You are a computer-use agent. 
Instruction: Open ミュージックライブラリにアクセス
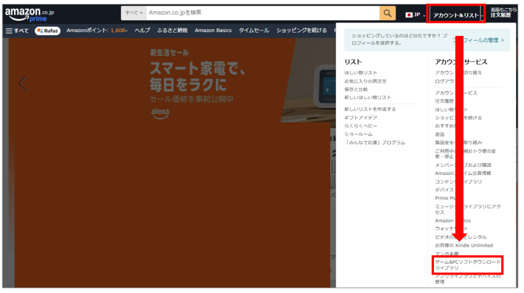pyautogui.click(x=468, y=210)
